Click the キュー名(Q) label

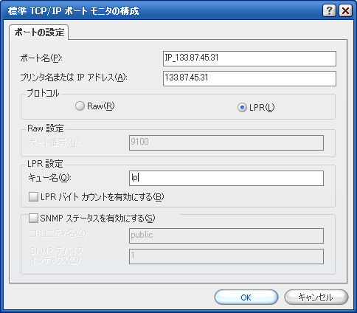(49, 178)
